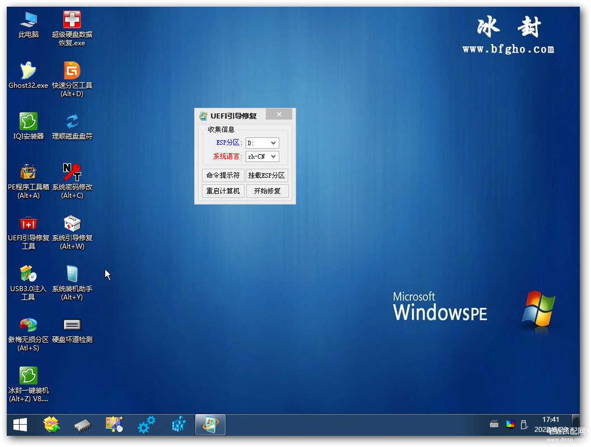This screenshot has width=591, height=447.
Task: Open the picture-with-magnifier taskbar icon
Action: pos(114,425)
